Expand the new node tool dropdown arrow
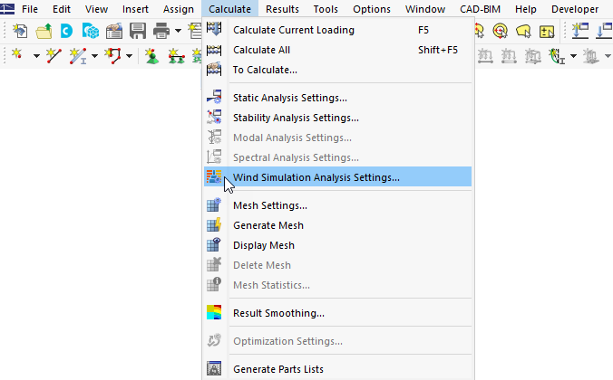Viewport: 613px width, 380px height. coord(36,56)
